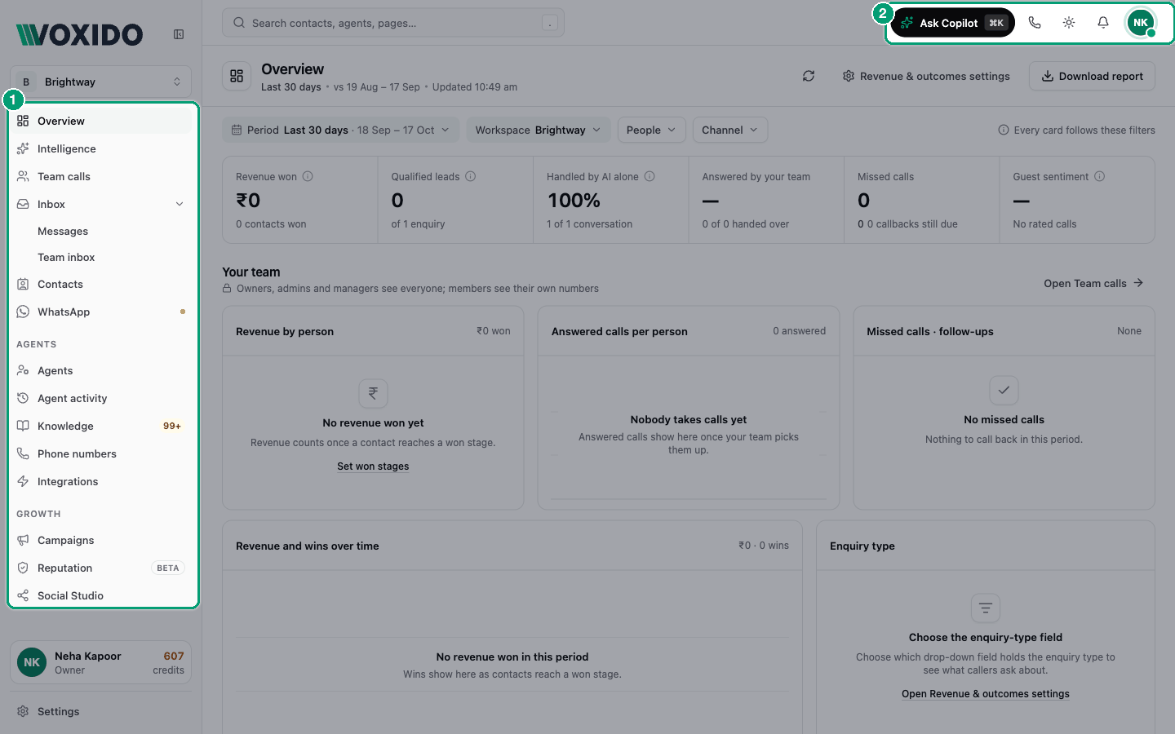Follow the Open Team calls link
The height and width of the screenshot is (734, 1175).
tap(1093, 283)
